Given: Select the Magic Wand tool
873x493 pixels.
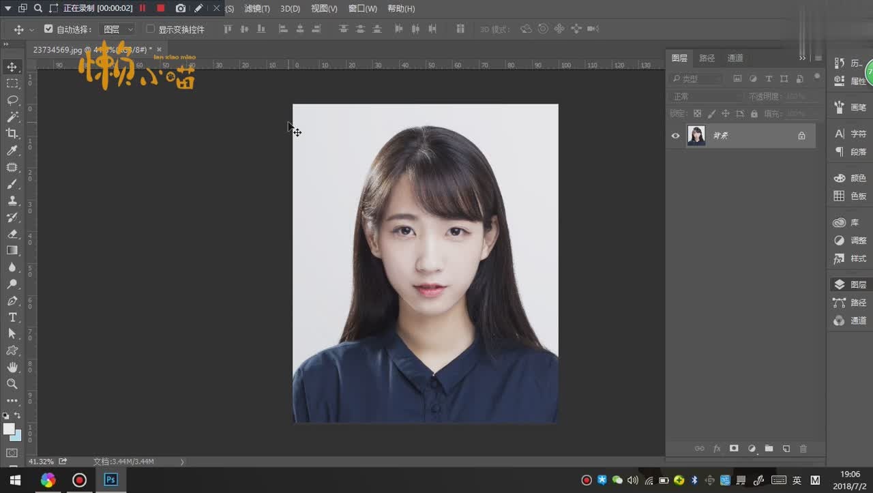Looking at the screenshot, I should coord(12,117).
